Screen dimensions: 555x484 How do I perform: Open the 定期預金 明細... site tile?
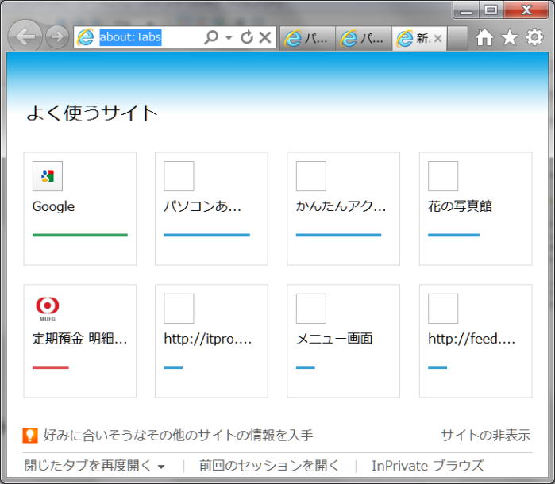tap(80, 341)
